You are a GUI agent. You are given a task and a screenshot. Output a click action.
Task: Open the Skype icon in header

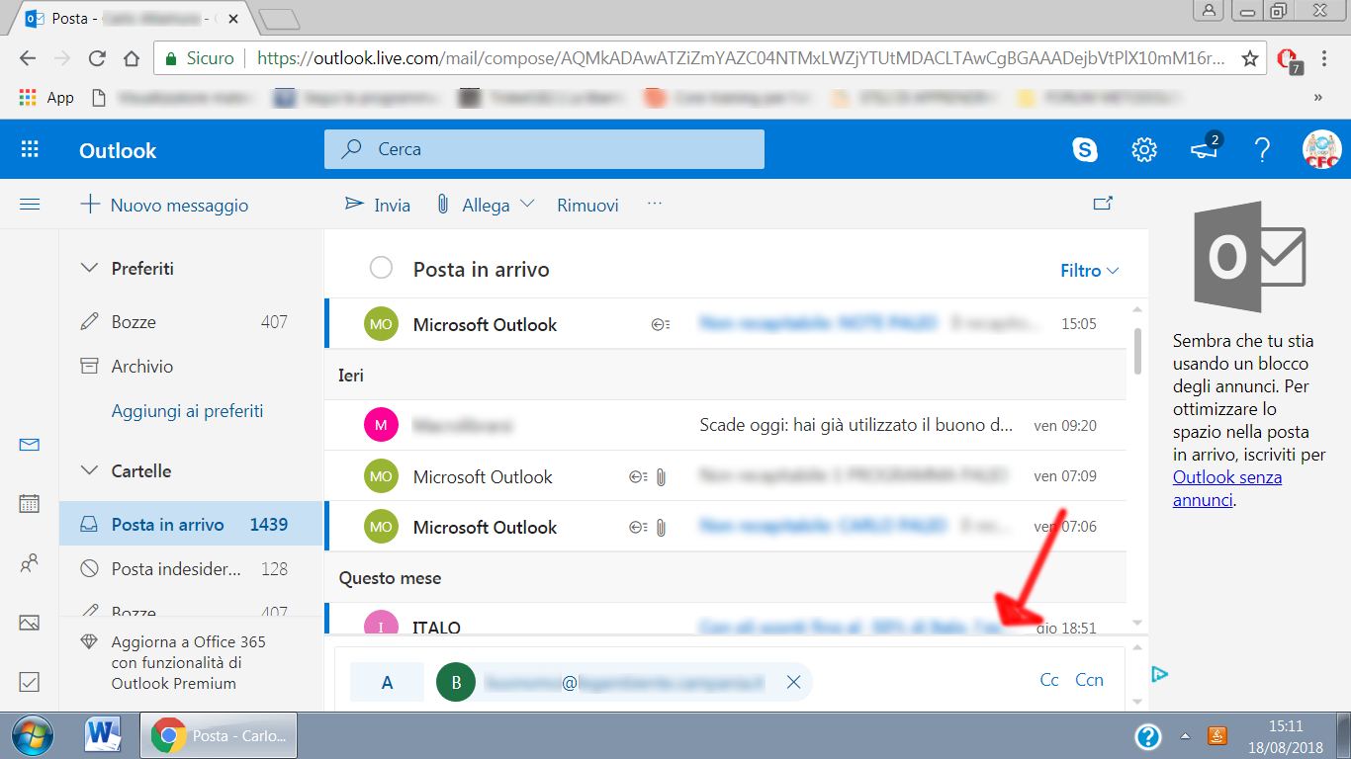(1085, 150)
